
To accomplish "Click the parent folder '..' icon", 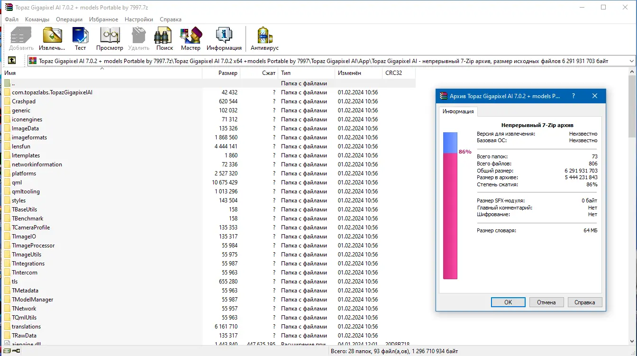I will coord(7,83).
